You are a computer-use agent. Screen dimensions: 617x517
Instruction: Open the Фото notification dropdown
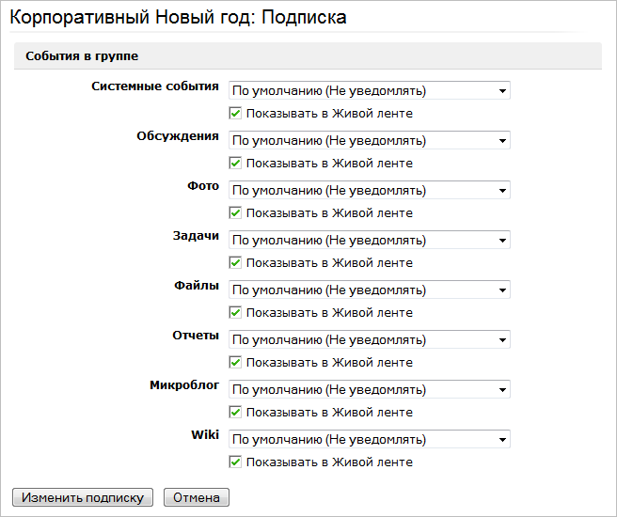coord(370,191)
